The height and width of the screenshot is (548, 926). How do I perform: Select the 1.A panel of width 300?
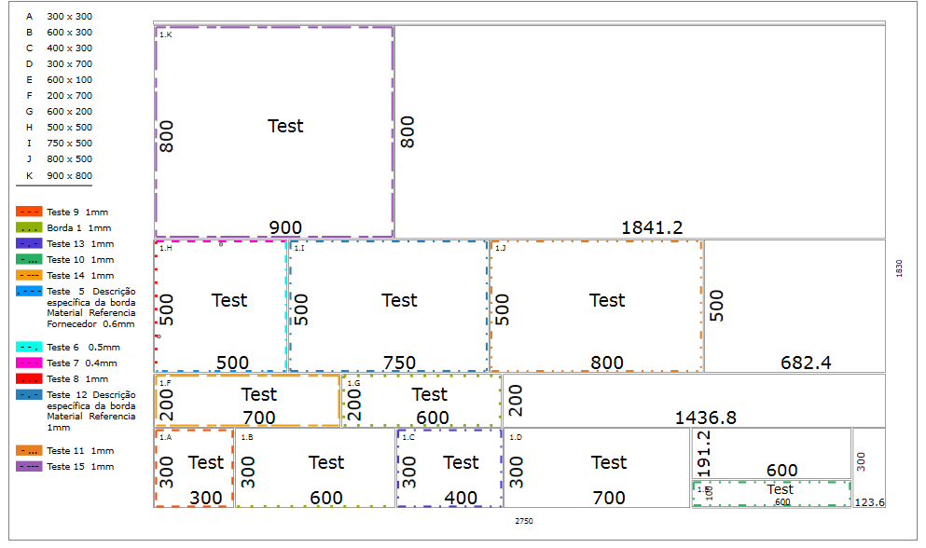[x=194, y=468]
